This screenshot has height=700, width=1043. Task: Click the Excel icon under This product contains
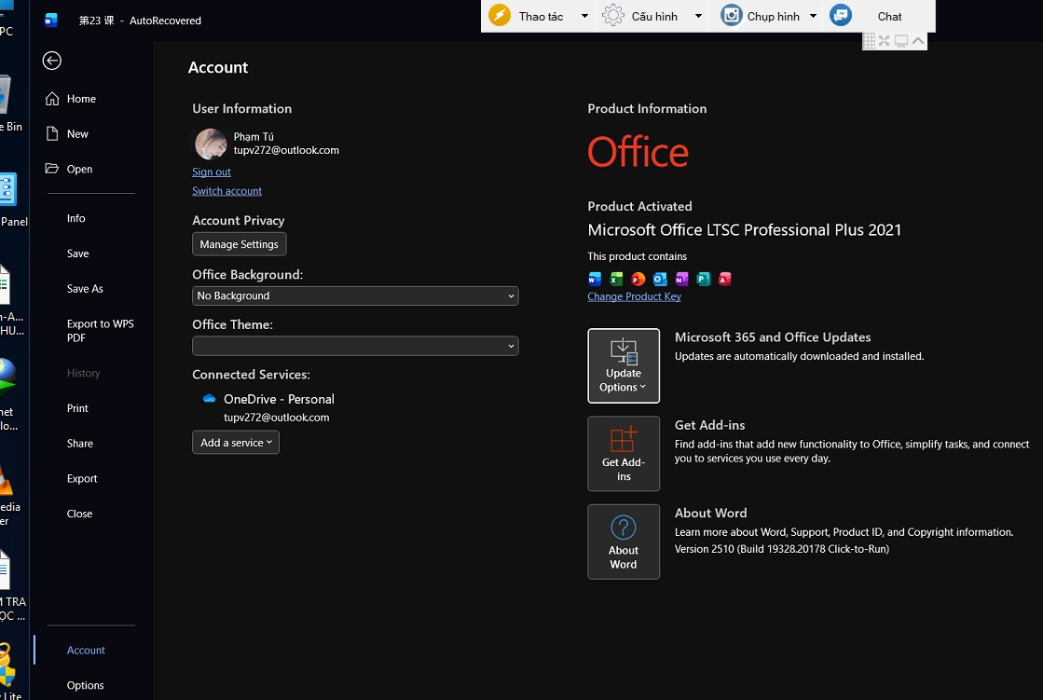pyautogui.click(x=617, y=279)
